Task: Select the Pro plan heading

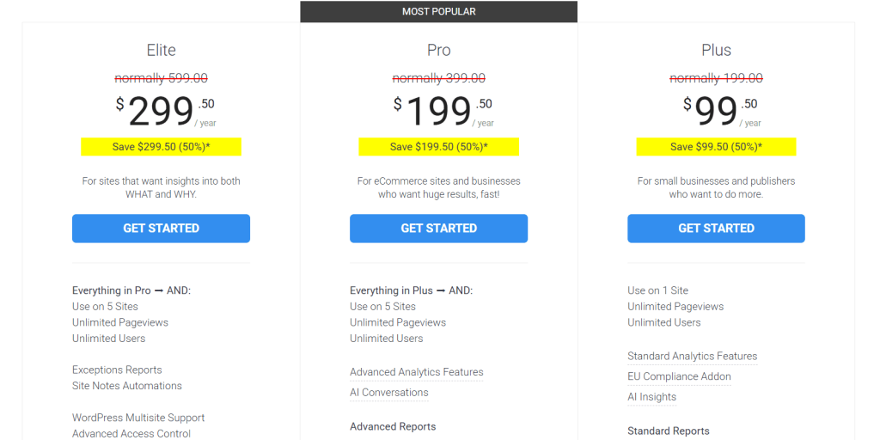Action: coord(438,50)
